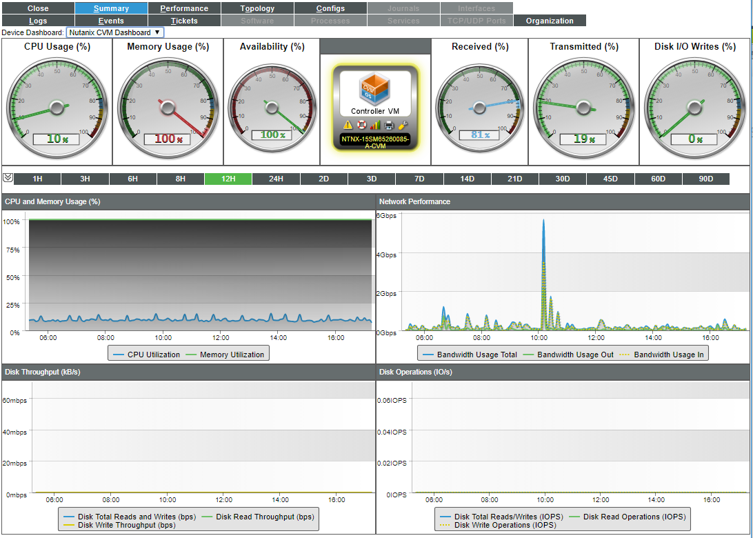Image resolution: width=753 pixels, height=538 pixels.
Task: Click the NTNX-15SM65260085-A-CVM device name
Action: pyautogui.click(x=374, y=142)
